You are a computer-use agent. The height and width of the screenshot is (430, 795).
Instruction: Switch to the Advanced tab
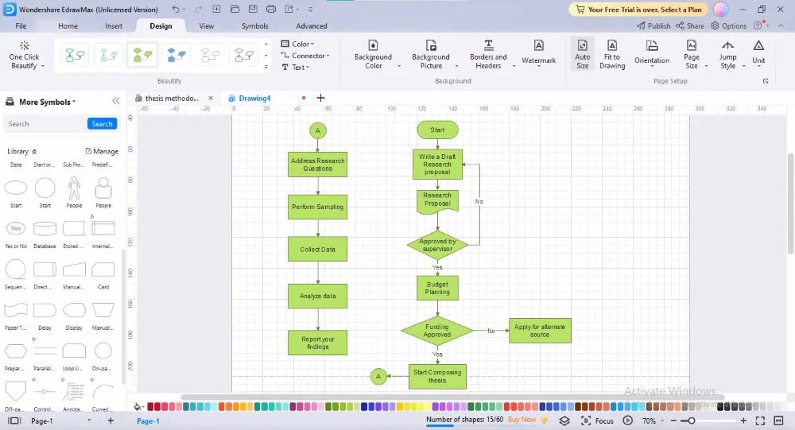[x=312, y=26]
